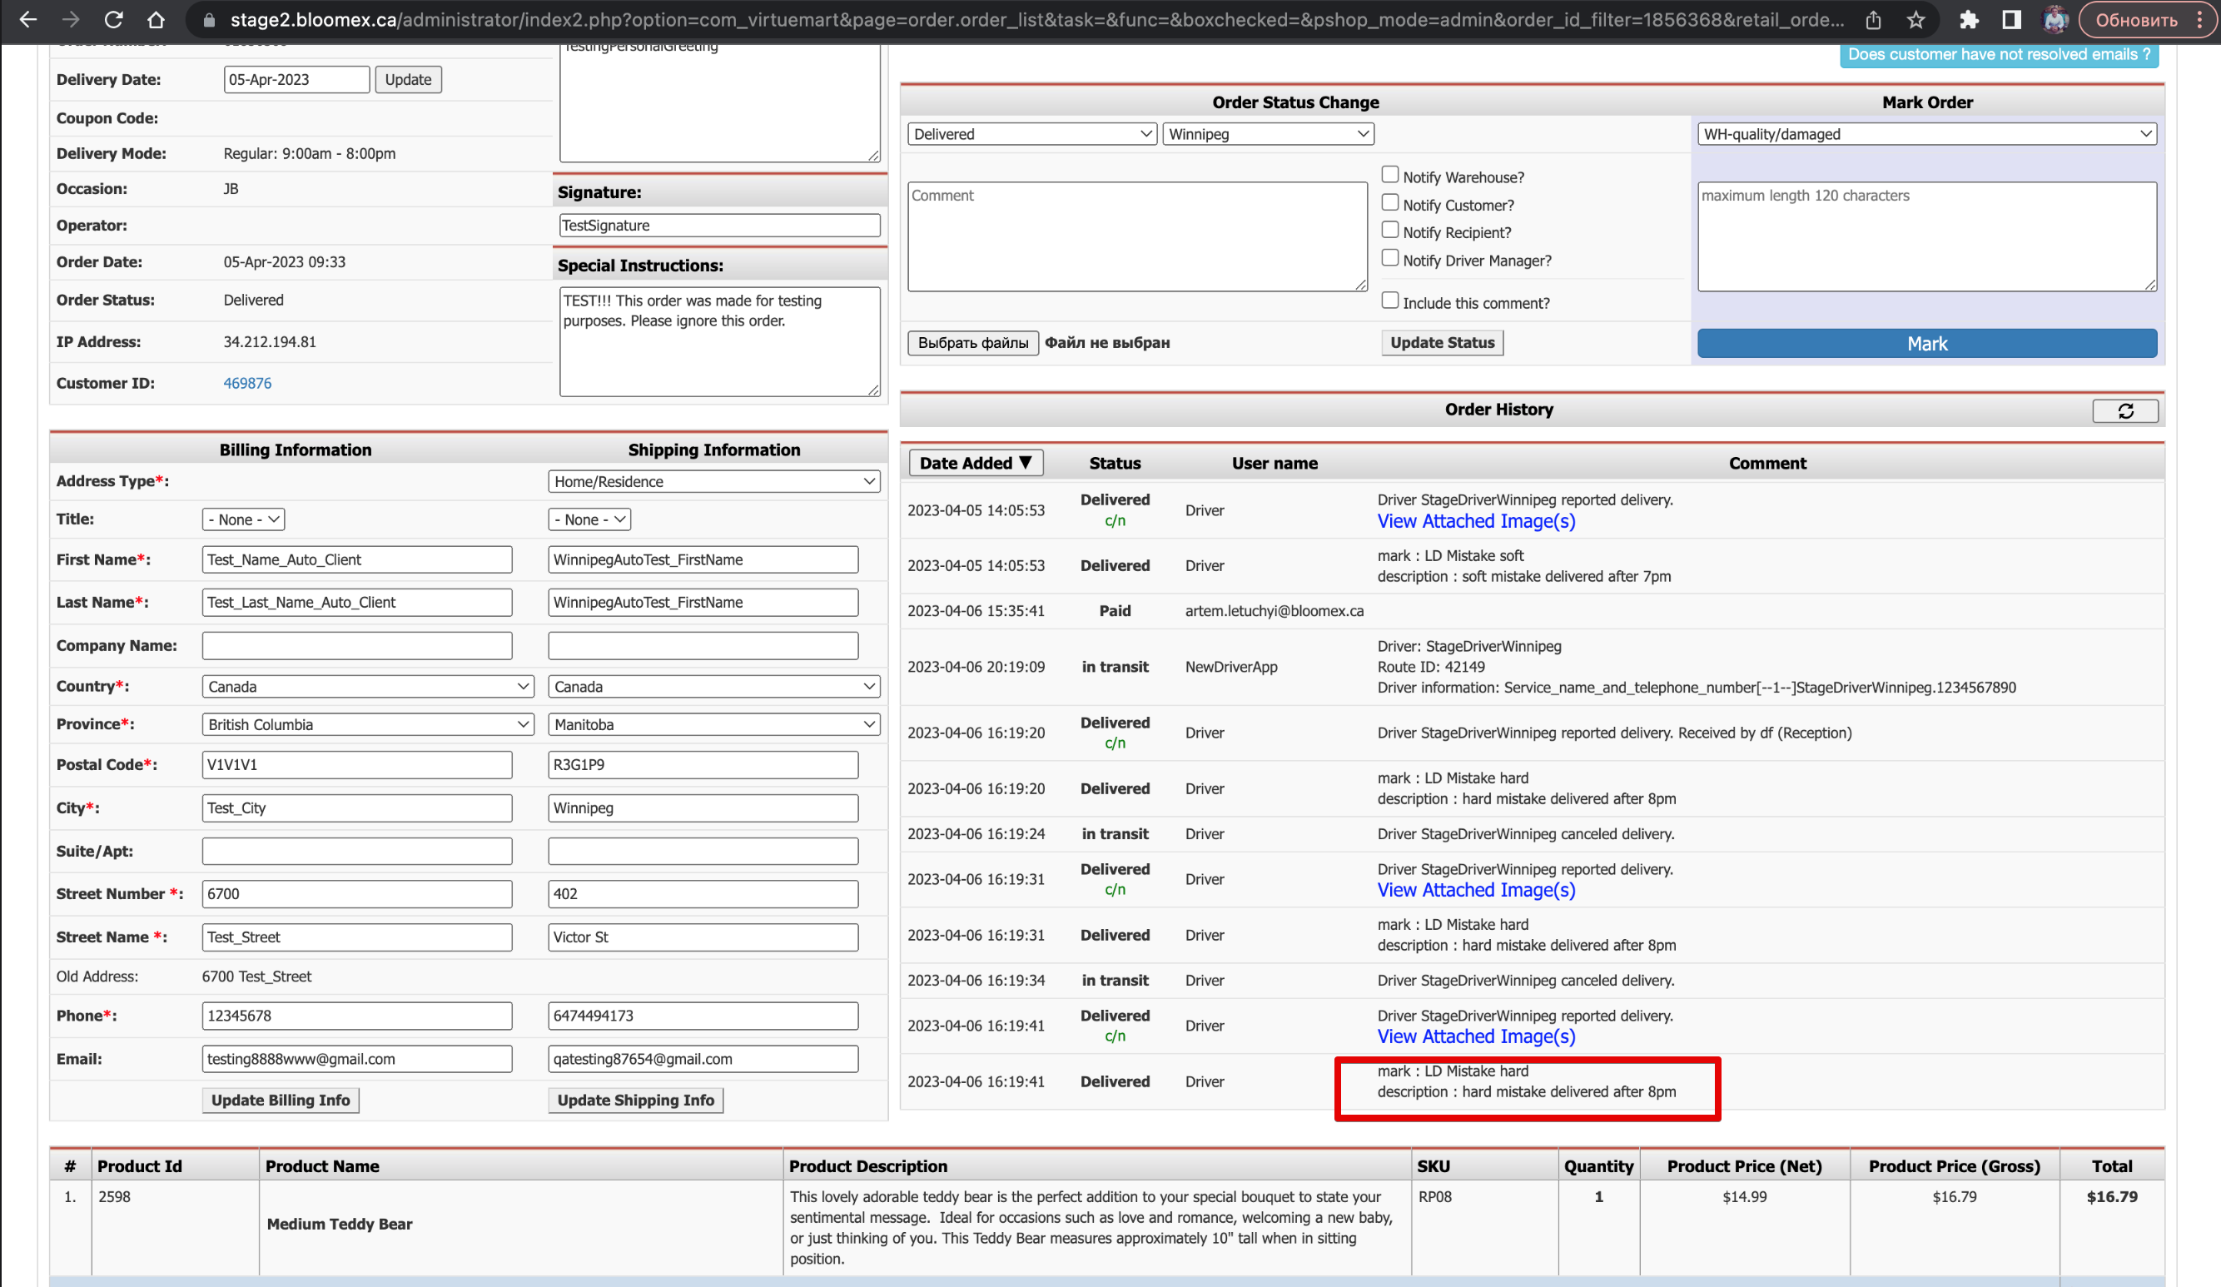Click the SKU value RP08
Image resolution: width=2221 pixels, height=1287 pixels.
pos(1435,1197)
